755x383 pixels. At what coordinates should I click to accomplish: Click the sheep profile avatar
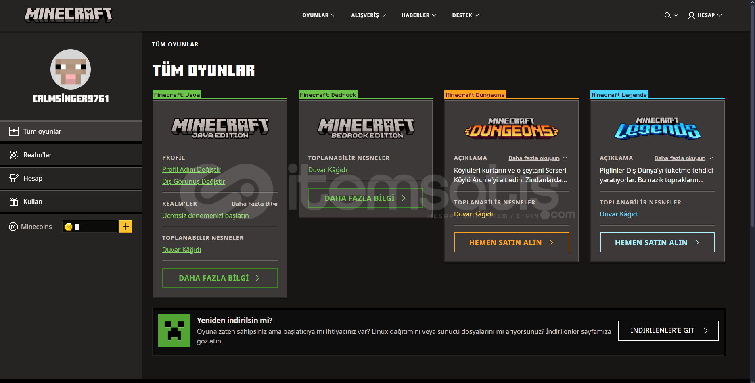pos(71,69)
